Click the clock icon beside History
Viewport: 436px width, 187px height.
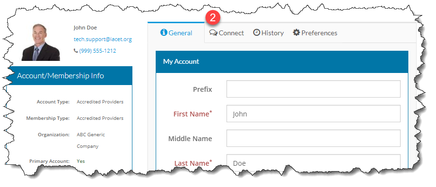[257, 33]
